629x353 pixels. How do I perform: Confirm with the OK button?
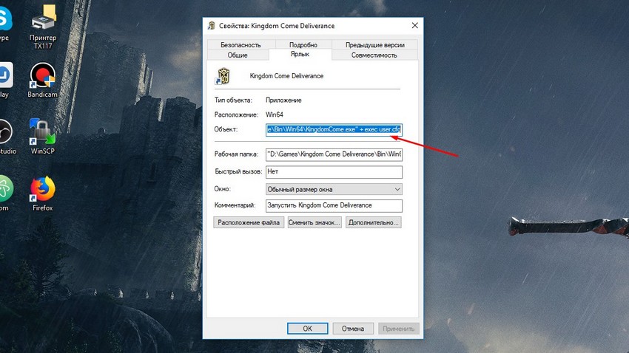tap(308, 329)
